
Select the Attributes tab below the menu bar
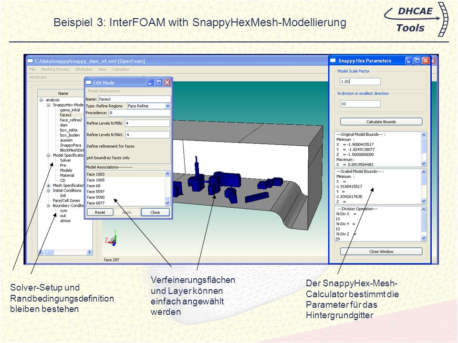coord(38,77)
